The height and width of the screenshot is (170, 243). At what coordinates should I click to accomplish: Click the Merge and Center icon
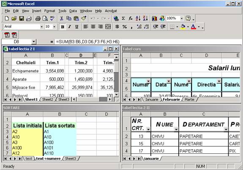108,27
